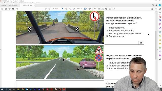Open the Электронное подписание menu
Screen dimensions: 162x91
[25, 3]
